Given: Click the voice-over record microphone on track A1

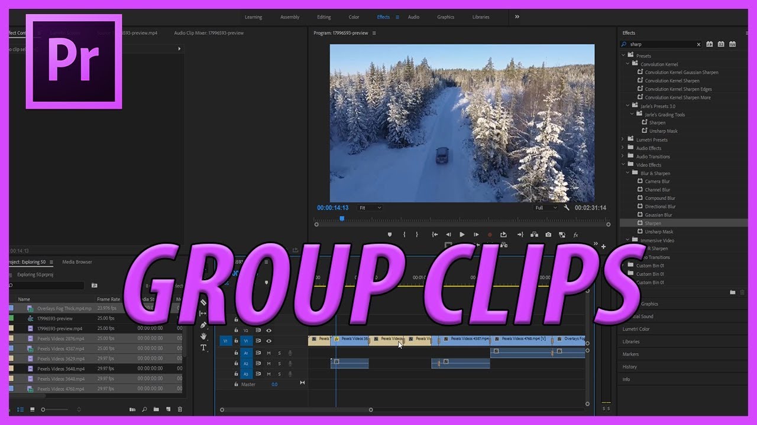Looking at the screenshot, I should (x=289, y=352).
